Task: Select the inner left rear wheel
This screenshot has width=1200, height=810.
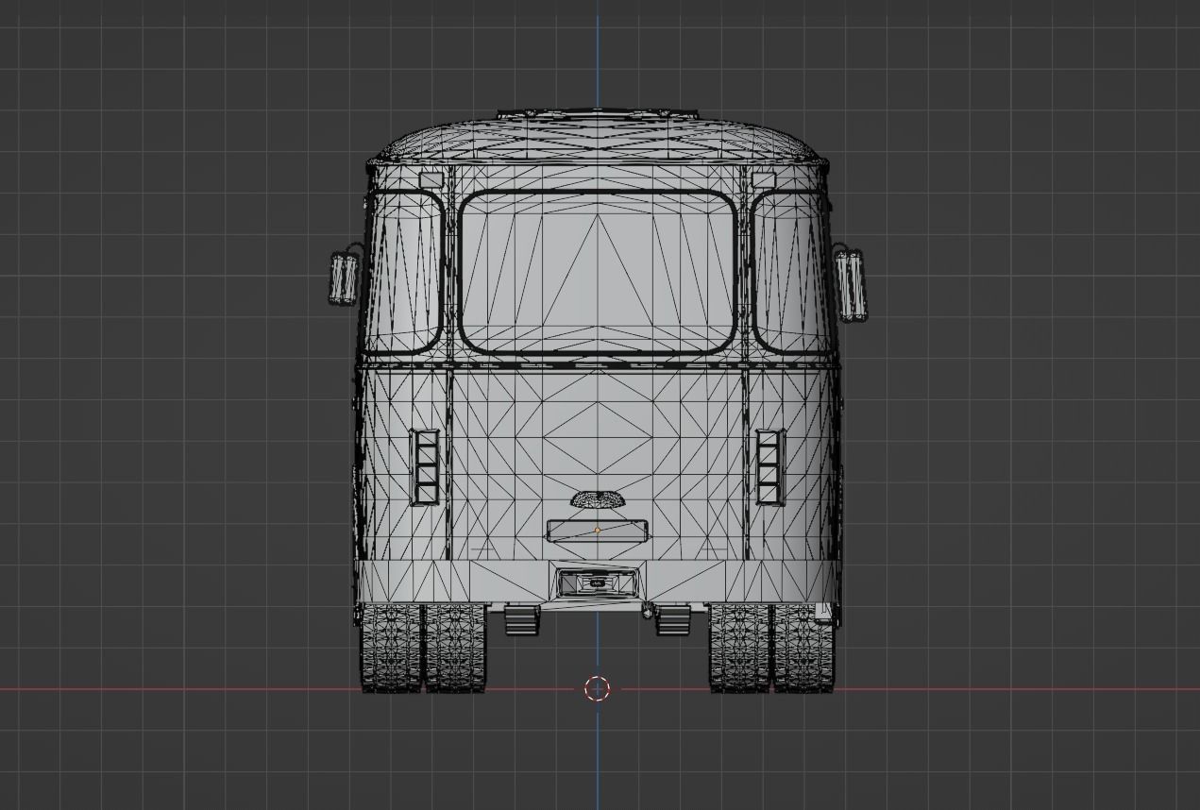Action: 454,648
